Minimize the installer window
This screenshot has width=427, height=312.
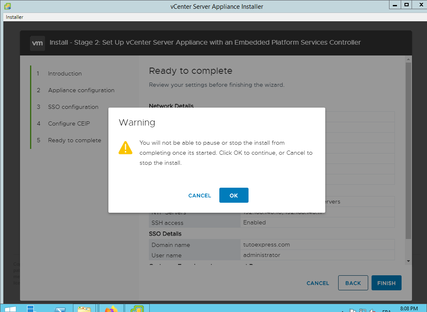point(395,5)
